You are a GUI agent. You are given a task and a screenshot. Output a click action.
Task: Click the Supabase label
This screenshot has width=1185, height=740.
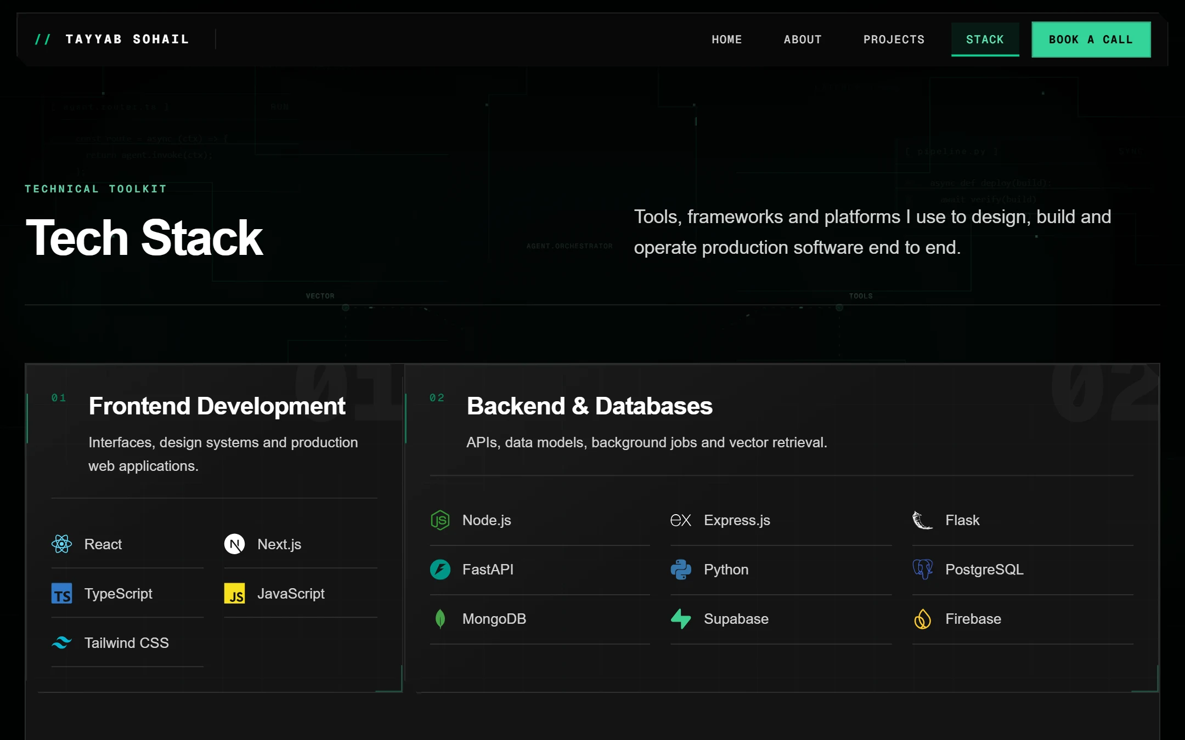(x=736, y=619)
